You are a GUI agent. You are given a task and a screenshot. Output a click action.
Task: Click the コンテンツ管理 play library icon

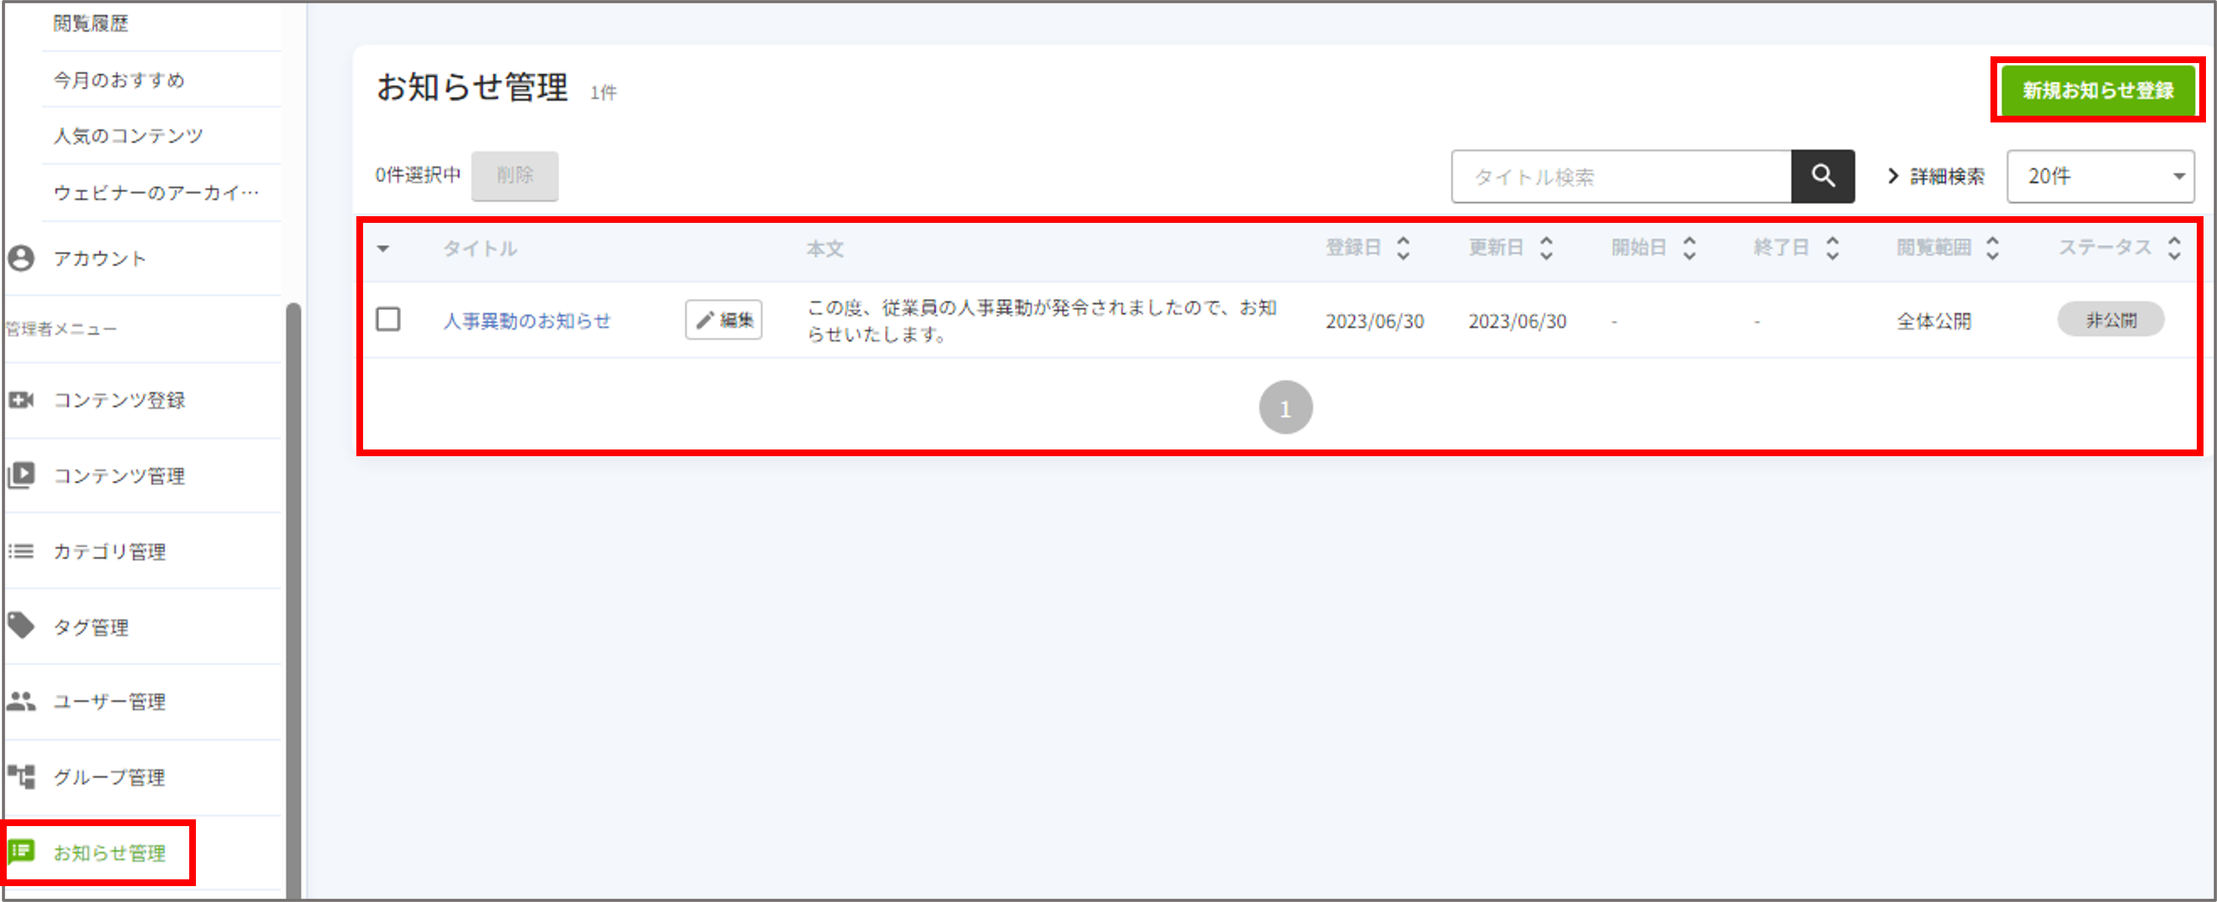pyautogui.click(x=21, y=475)
